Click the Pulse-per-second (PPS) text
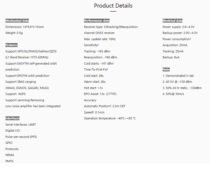This screenshot has width=219, height=178. pos(21,137)
